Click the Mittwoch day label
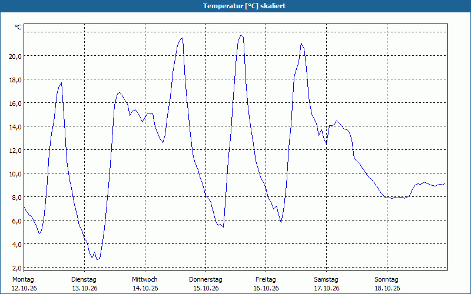Viewport: 471px width, 294px height. (145, 280)
